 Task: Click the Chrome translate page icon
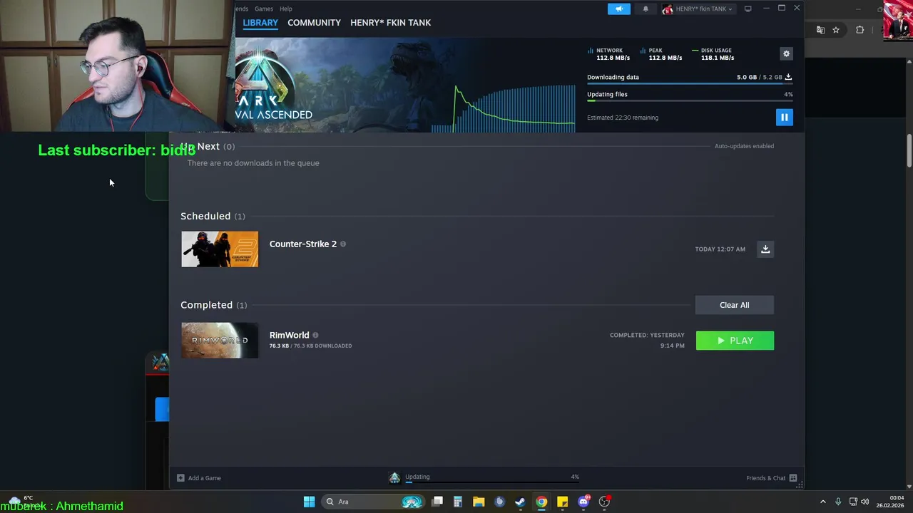[x=820, y=30]
